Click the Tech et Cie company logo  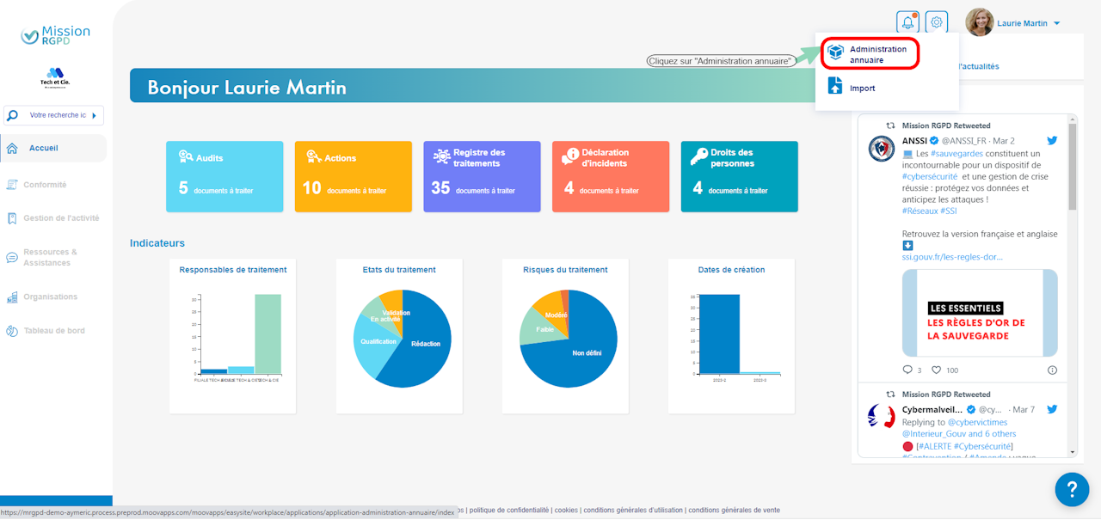55,77
